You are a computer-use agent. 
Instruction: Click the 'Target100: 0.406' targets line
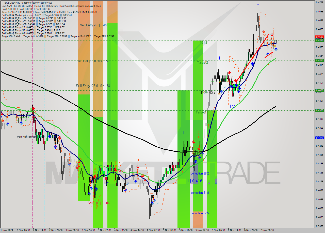click(58, 36)
